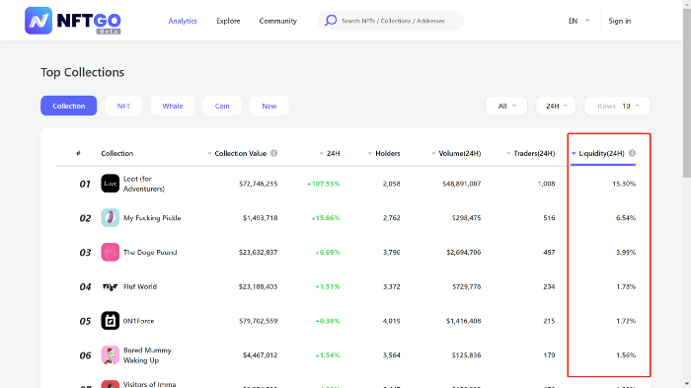The width and height of the screenshot is (691, 388).
Task: Click the $48,891,007 volume value
Action: pyautogui.click(x=462, y=184)
